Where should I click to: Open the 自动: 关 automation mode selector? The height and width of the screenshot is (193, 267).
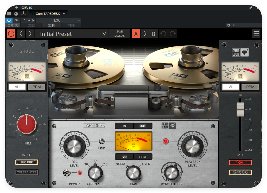[13, 25]
